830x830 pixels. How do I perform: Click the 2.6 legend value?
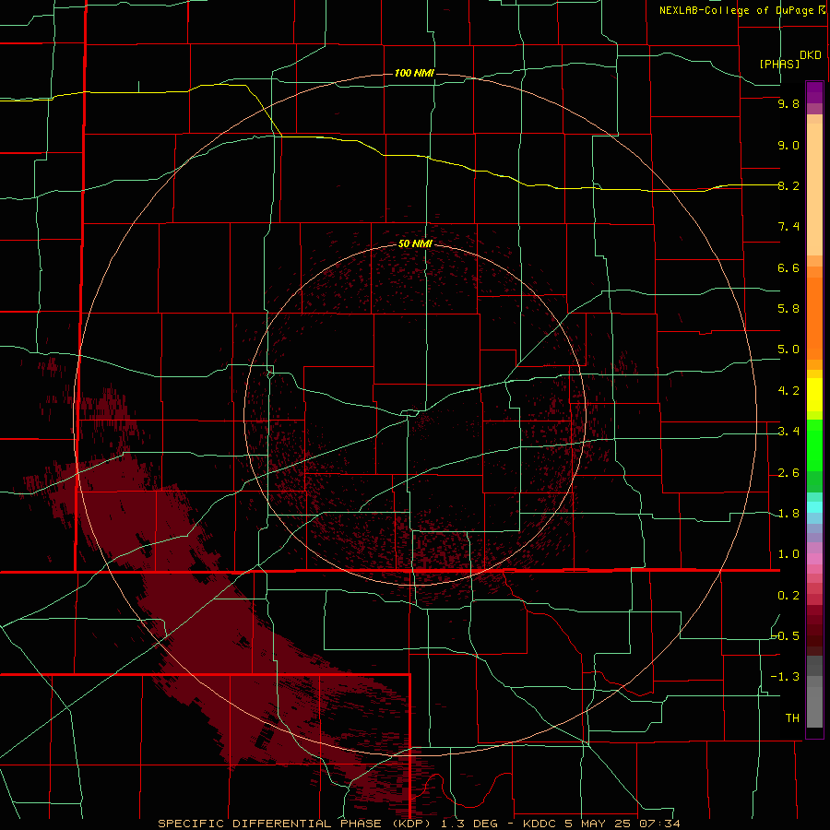(x=788, y=473)
